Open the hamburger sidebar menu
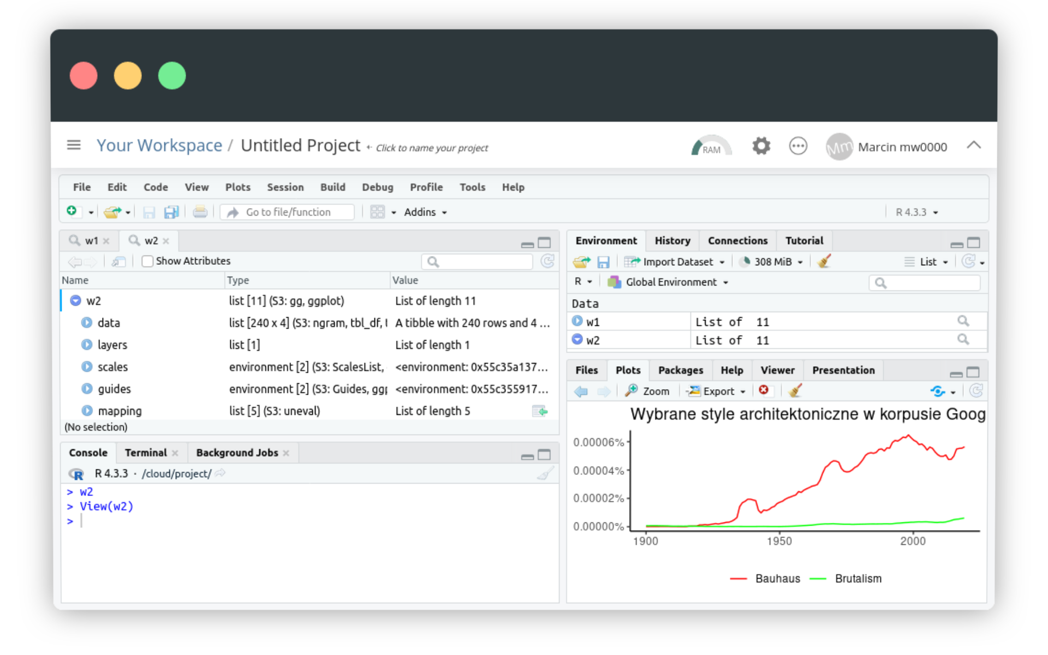The image size is (1048, 655). (x=74, y=145)
